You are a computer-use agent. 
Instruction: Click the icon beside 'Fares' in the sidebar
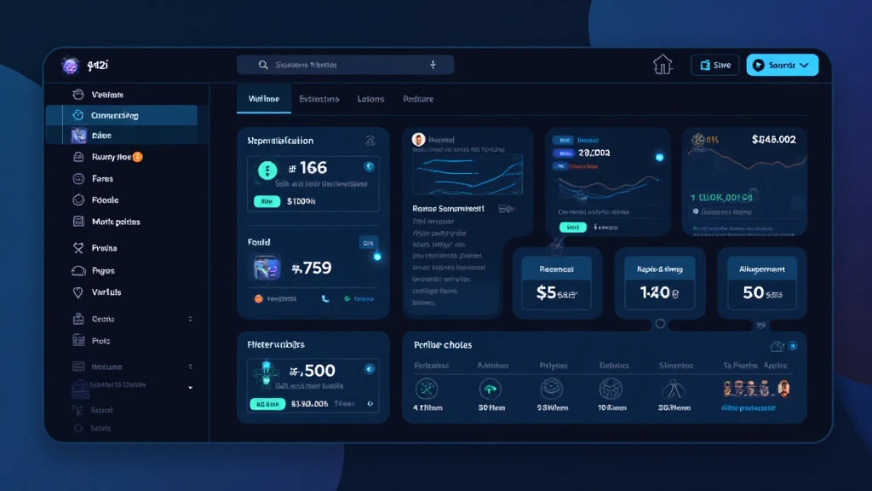click(78, 179)
